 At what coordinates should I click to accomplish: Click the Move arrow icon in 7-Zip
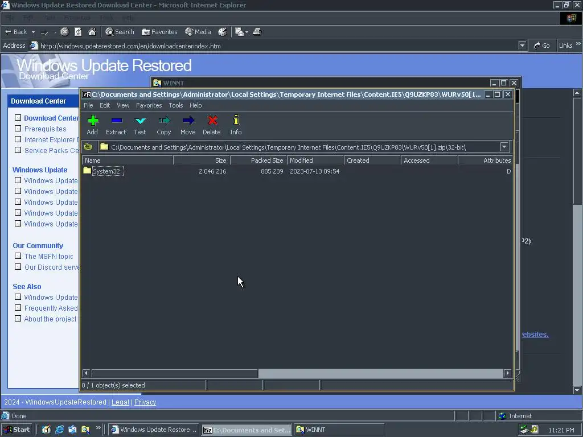(188, 125)
